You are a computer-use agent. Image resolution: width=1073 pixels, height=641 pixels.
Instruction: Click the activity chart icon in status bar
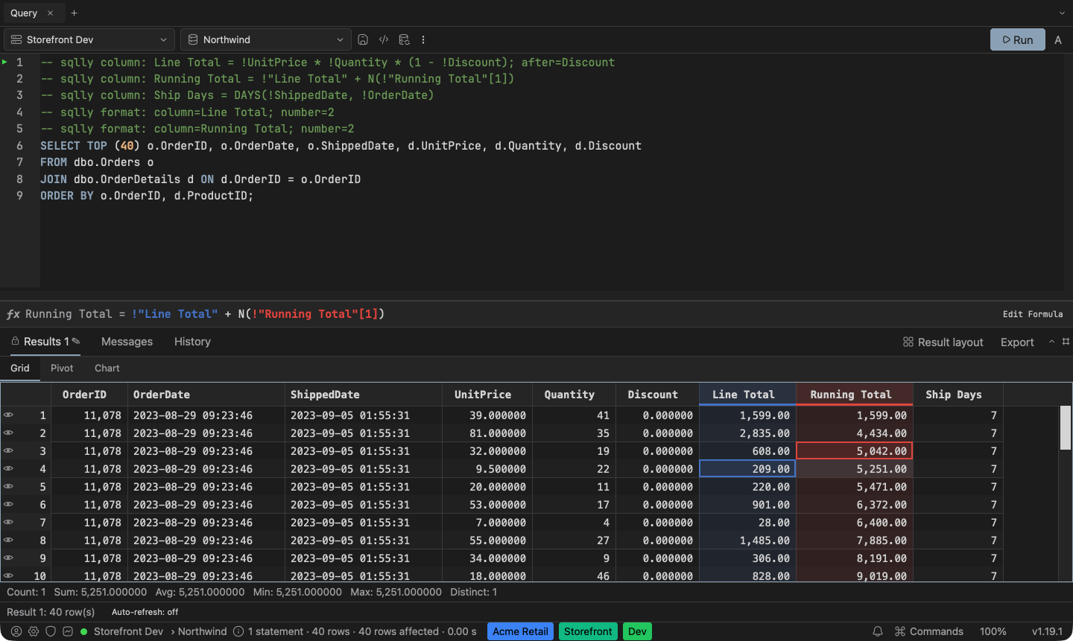point(68,631)
